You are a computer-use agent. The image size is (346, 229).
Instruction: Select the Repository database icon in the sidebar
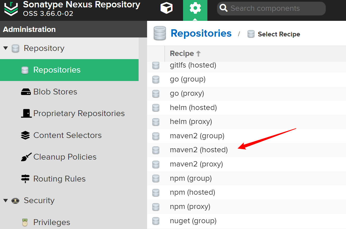coord(16,49)
